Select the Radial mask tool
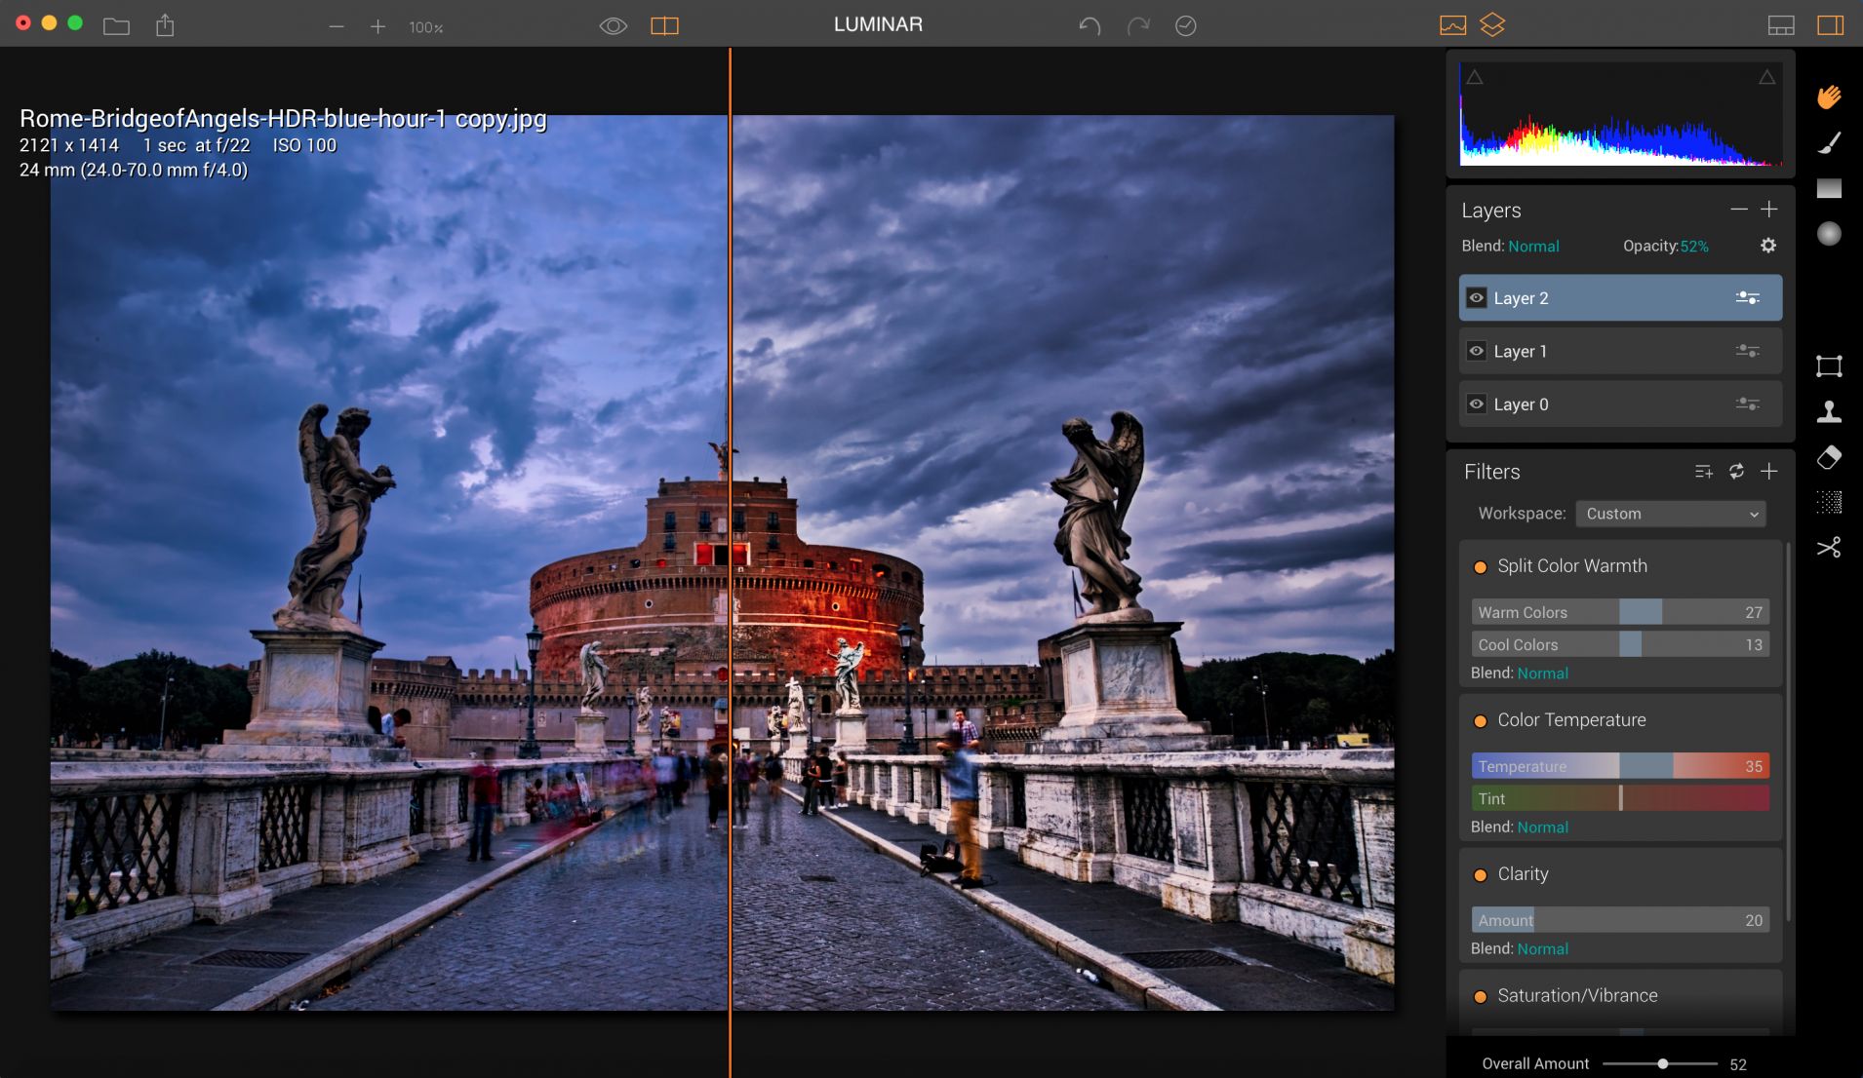This screenshot has height=1078, width=1863. (1829, 234)
